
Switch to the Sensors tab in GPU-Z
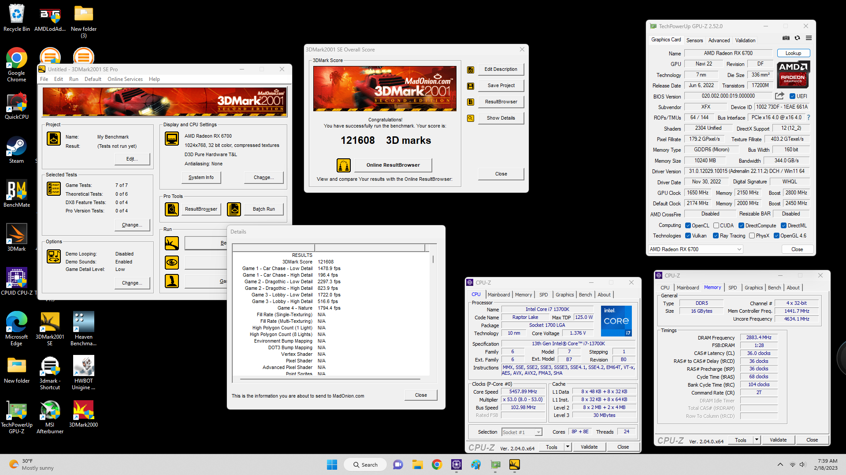694,40
